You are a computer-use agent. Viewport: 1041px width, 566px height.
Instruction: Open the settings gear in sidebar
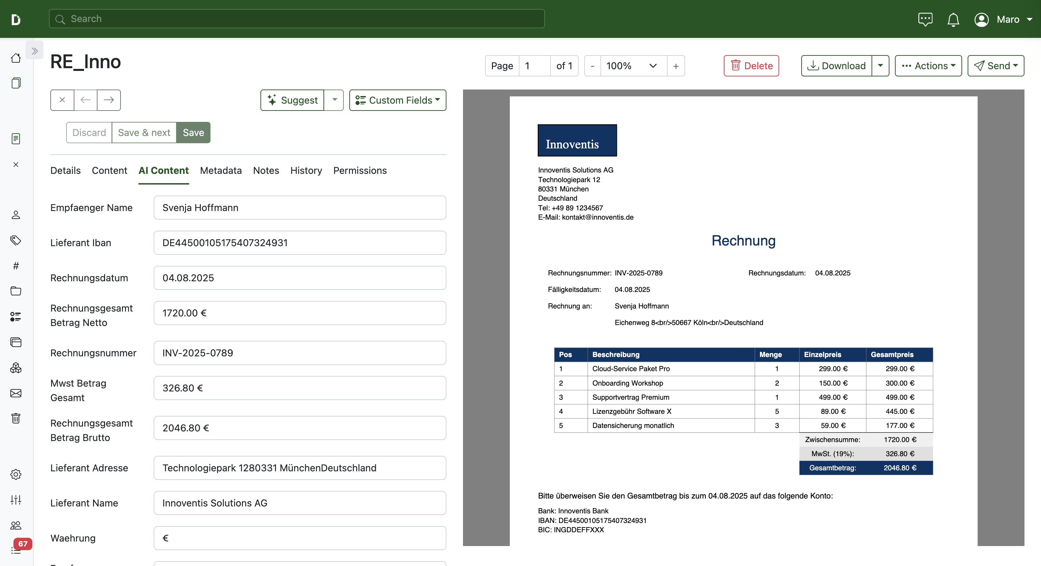click(16, 474)
